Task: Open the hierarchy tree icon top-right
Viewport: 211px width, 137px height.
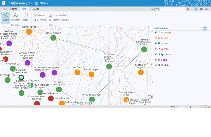Action: click(x=207, y=9)
